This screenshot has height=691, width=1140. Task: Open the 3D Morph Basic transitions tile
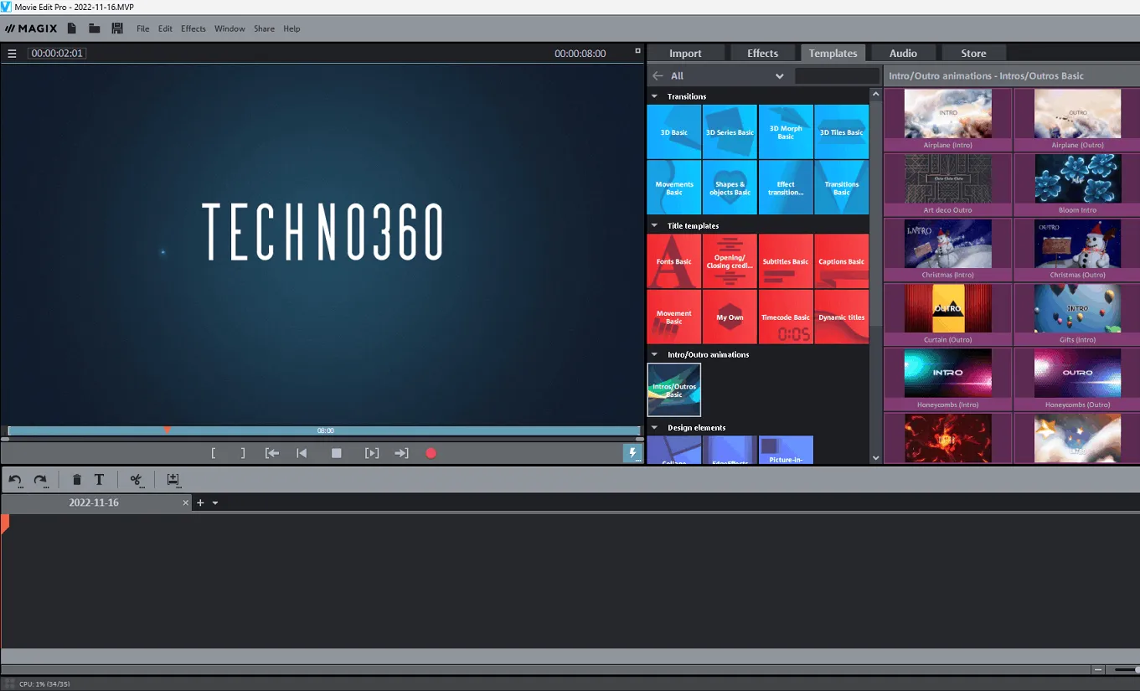[786, 132]
